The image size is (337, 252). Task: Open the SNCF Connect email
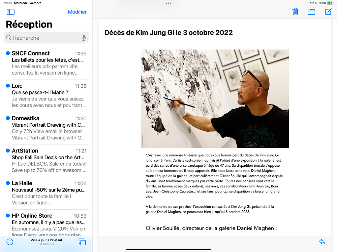pos(46,63)
